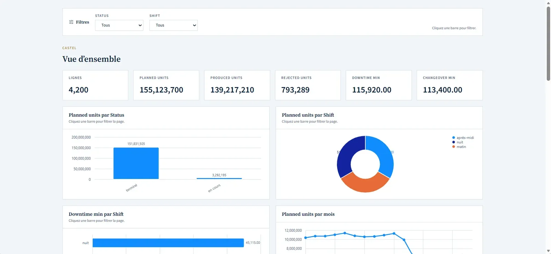The image size is (551, 254).
Task: Click the en cours axis label
Action: point(214,188)
